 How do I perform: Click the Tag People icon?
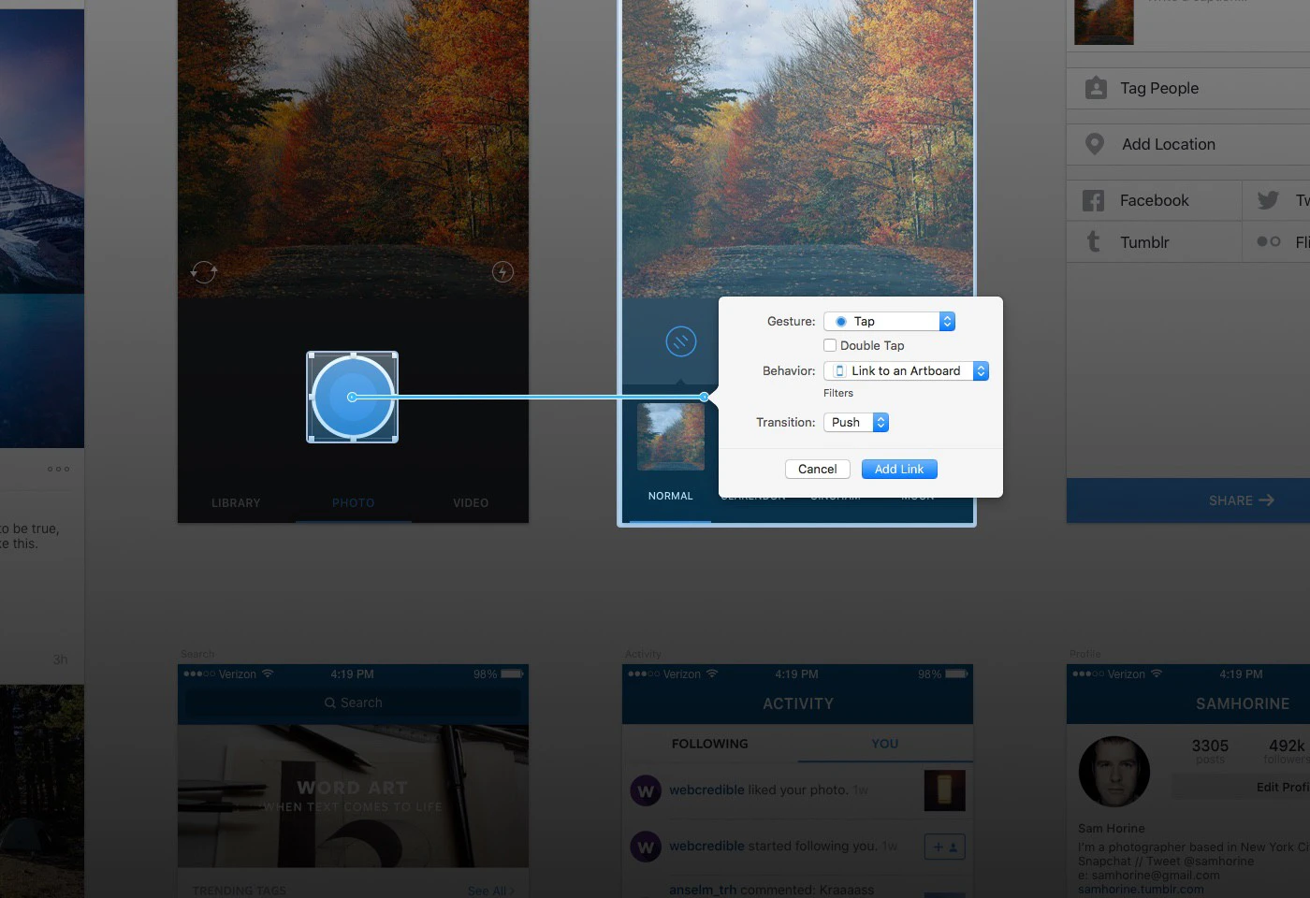1095,87
